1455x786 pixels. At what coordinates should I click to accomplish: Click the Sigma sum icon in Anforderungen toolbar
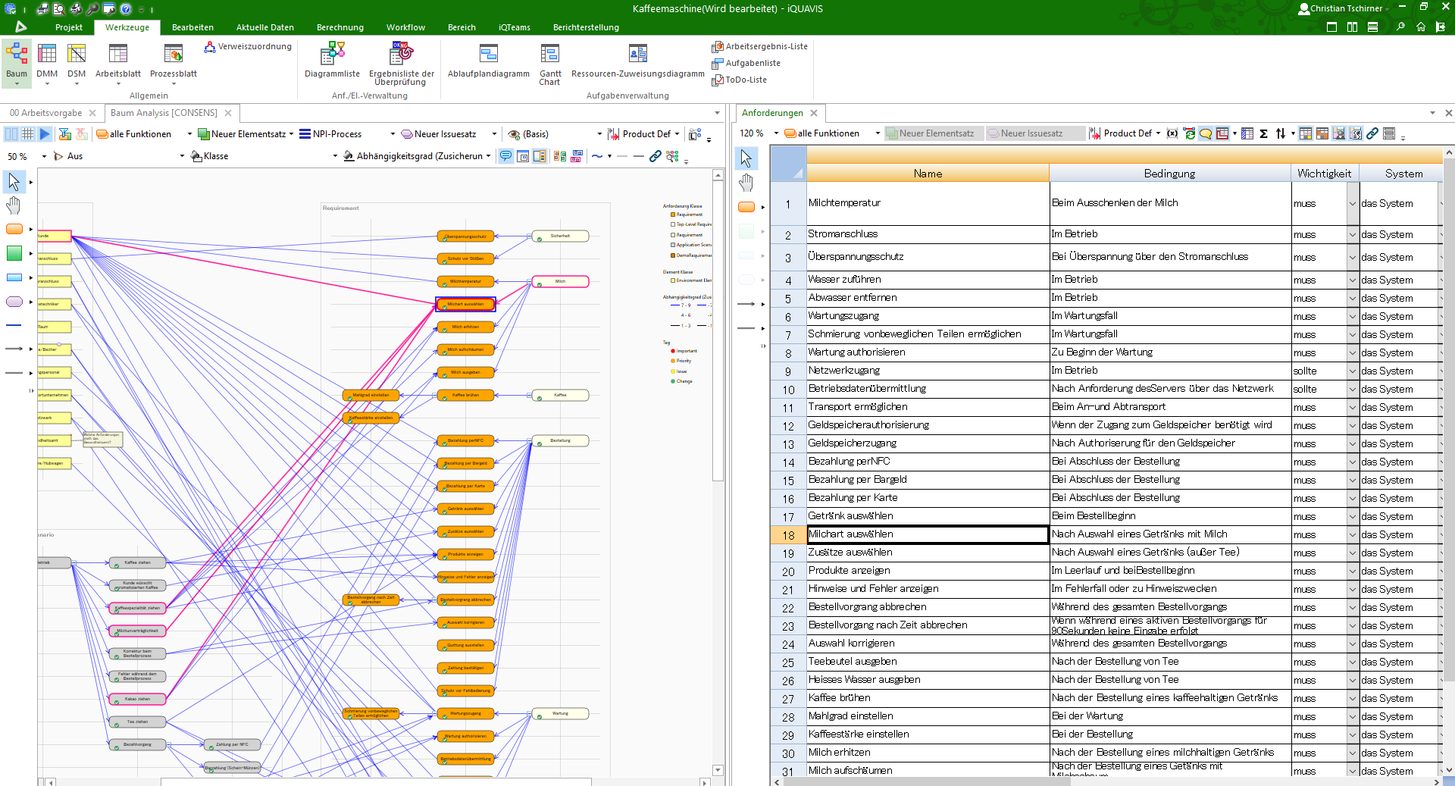[x=1263, y=133]
